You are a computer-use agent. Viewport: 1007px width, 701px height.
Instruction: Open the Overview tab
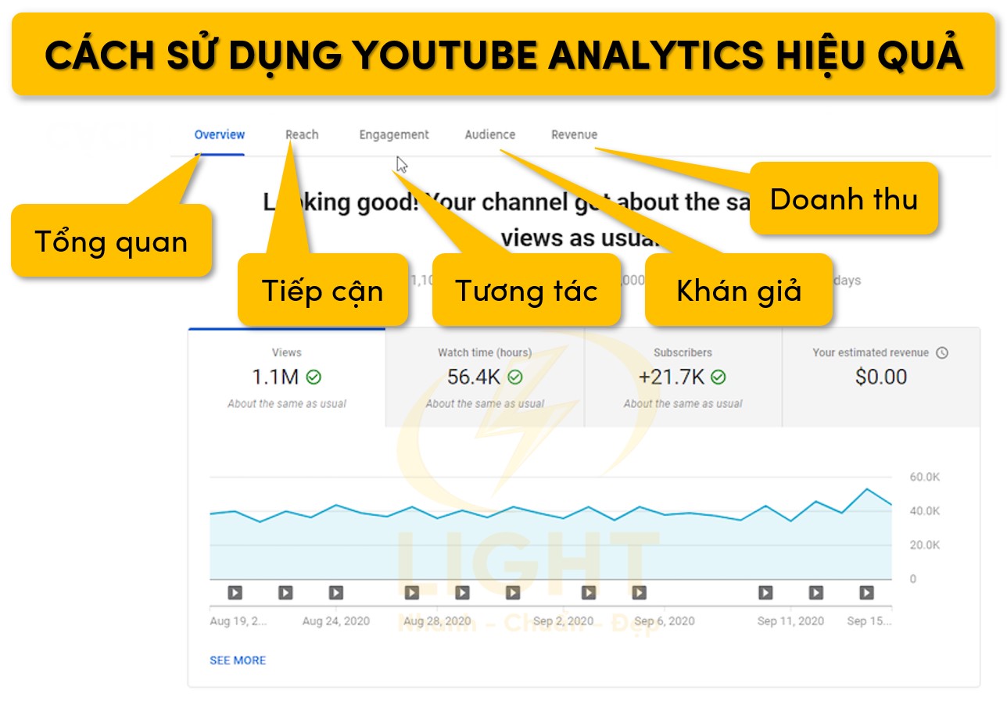(220, 134)
